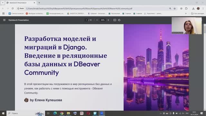
Task: Open the Chrome profile avatar
Action: [x=198, y=8]
